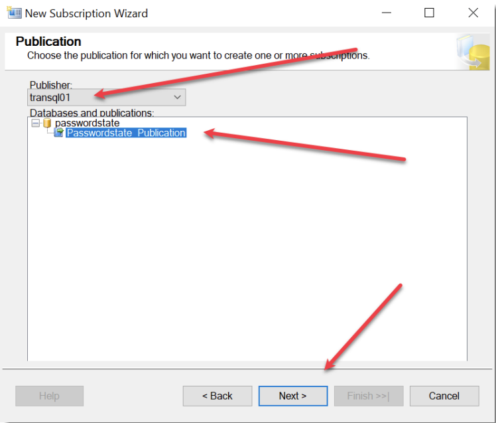496x423 pixels.
Task: Click the New Subscription Wizard title icon
Action: coord(14,13)
